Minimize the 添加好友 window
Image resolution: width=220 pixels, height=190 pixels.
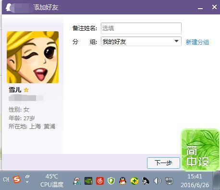coord(200,8)
